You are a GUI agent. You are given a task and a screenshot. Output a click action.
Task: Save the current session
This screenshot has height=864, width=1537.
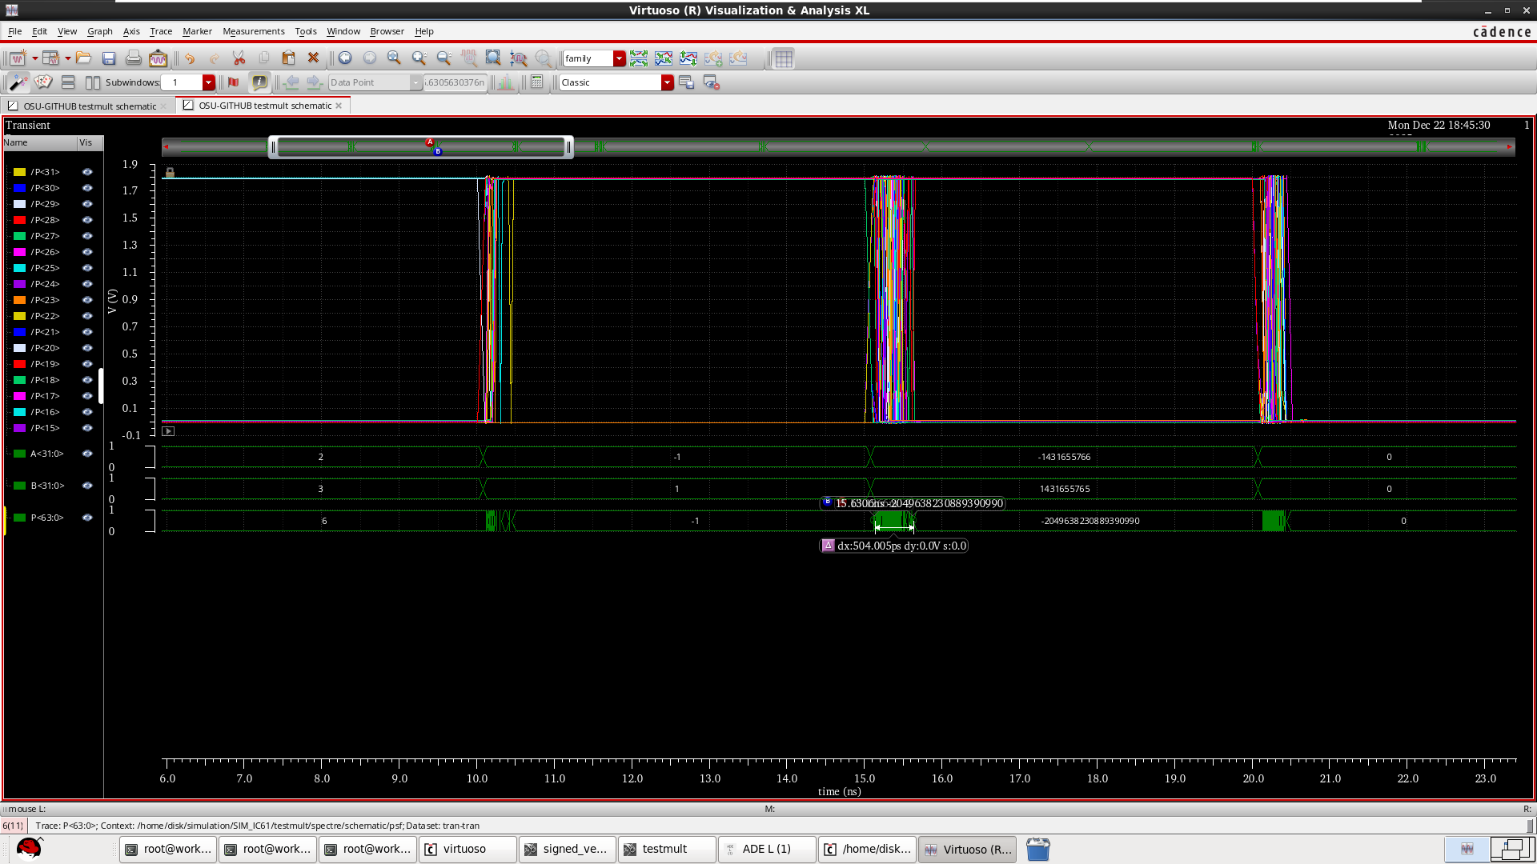tap(109, 58)
